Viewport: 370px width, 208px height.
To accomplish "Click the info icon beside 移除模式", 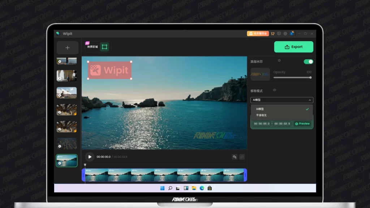I will (275, 90).
